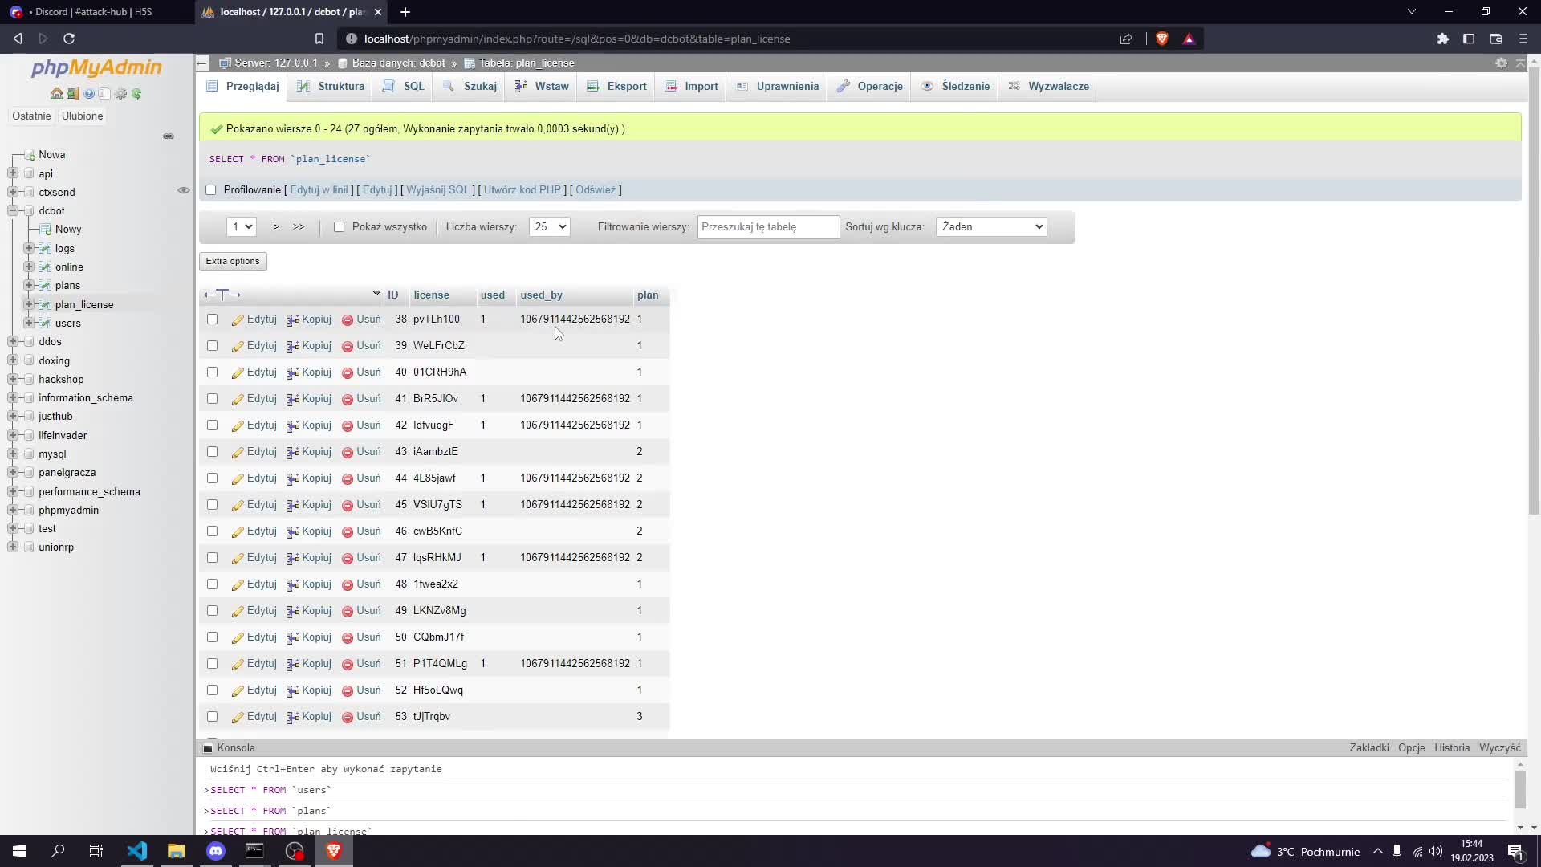Open the Sortuj wg klucza dropdown
1541x867 pixels.
(x=990, y=226)
